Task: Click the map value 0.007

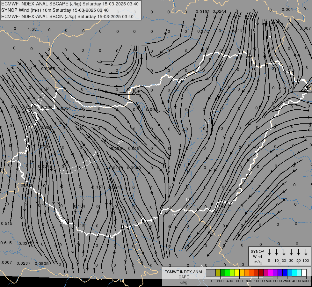Action: click(x=305, y=28)
